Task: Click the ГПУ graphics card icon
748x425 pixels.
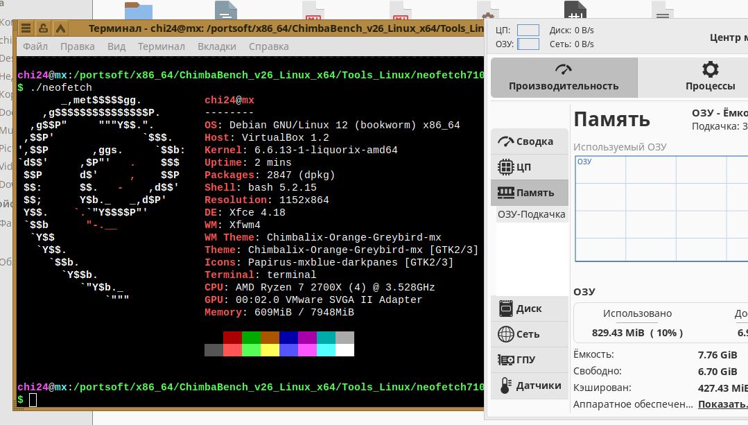Action: [505, 360]
